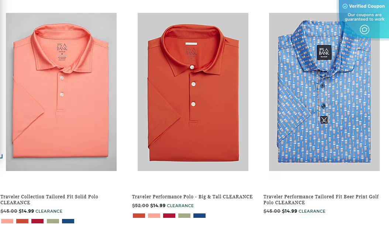Open Tailored Fit Beer Print Golf Polo link
The width and height of the screenshot is (389, 230).
tap(321, 199)
